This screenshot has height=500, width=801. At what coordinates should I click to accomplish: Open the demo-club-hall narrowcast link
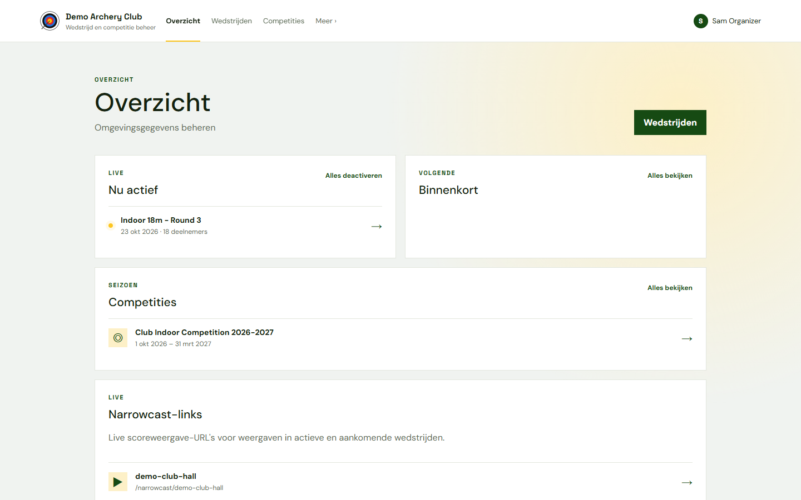coord(400,482)
